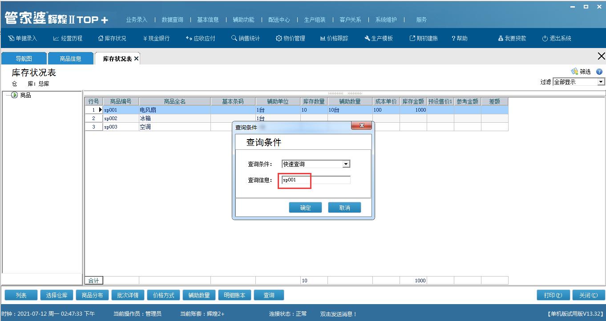Open the 期初建账 initial account setup tool
This screenshot has width=606, height=321.
(424, 38)
